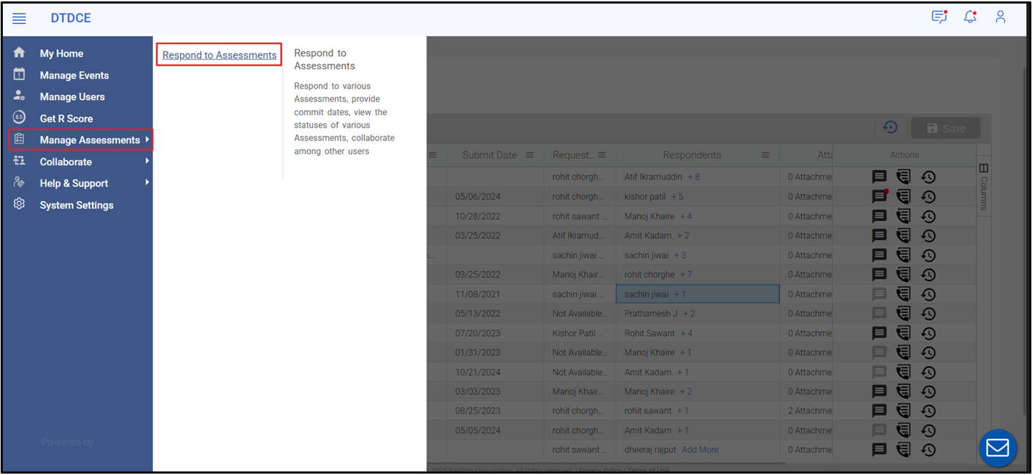The width and height of the screenshot is (1032, 475).
Task: Click Kishor Patil requester cell
Action: 579,333
